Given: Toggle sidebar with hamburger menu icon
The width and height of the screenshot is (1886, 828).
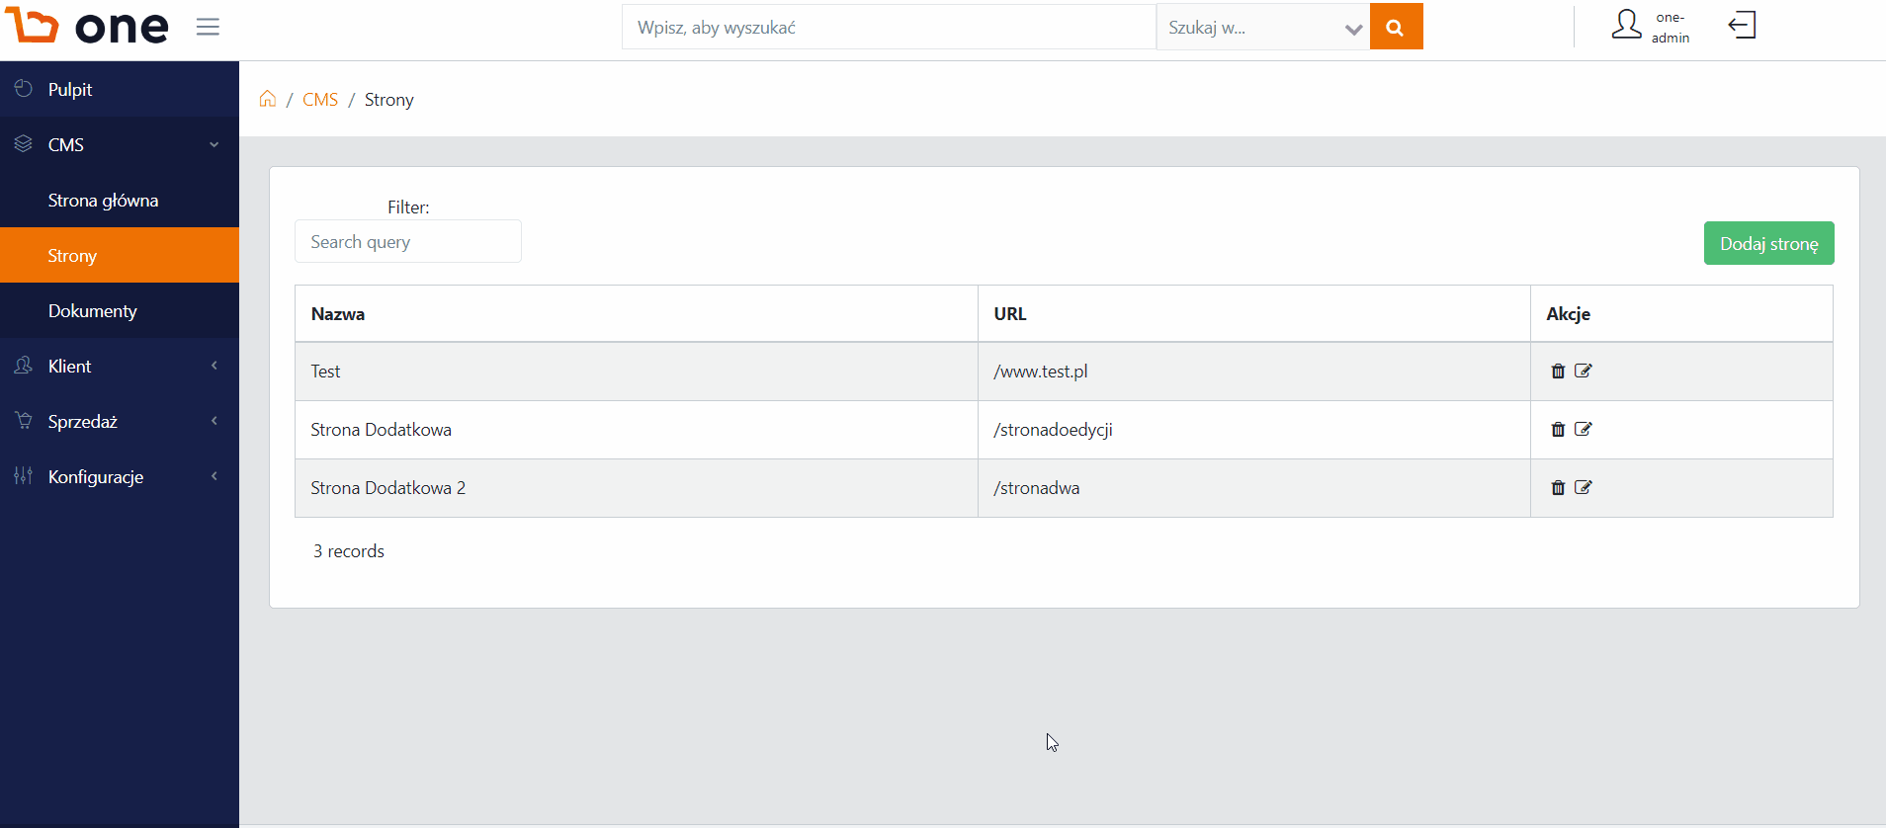Looking at the screenshot, I should click(208, 27).
